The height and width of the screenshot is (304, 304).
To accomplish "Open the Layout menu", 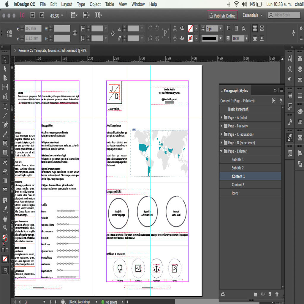I will [x=66, y=4].
